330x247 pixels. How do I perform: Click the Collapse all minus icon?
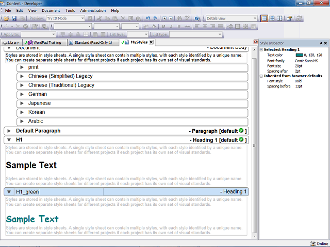(x=171, y=19)
